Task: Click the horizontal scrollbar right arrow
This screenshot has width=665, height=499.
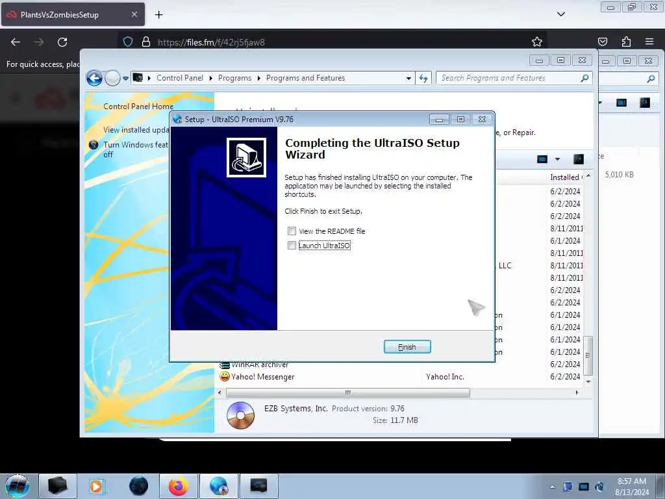Action: pos(577,393)
